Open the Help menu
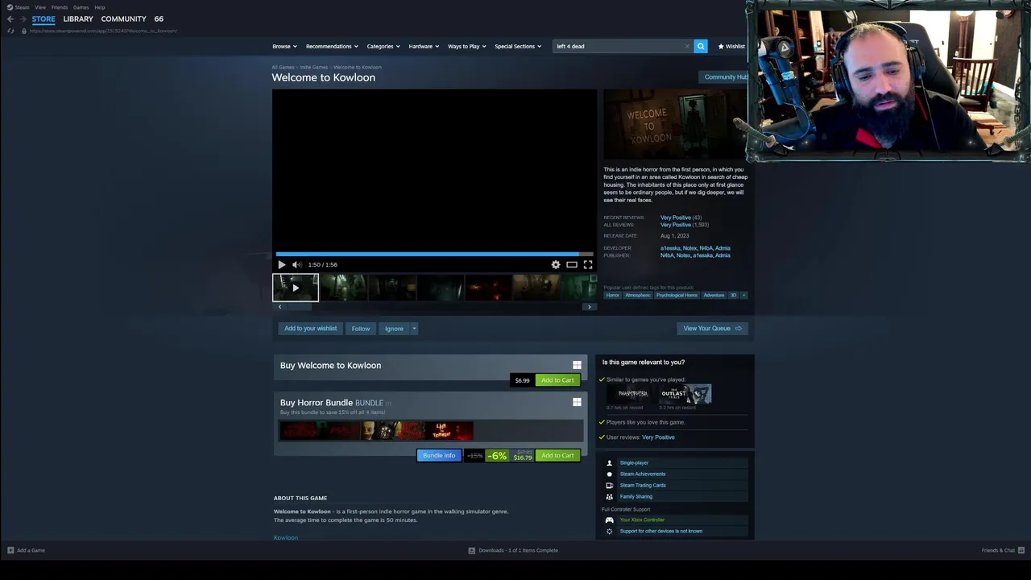1031x580 pixels. (100, 7)
